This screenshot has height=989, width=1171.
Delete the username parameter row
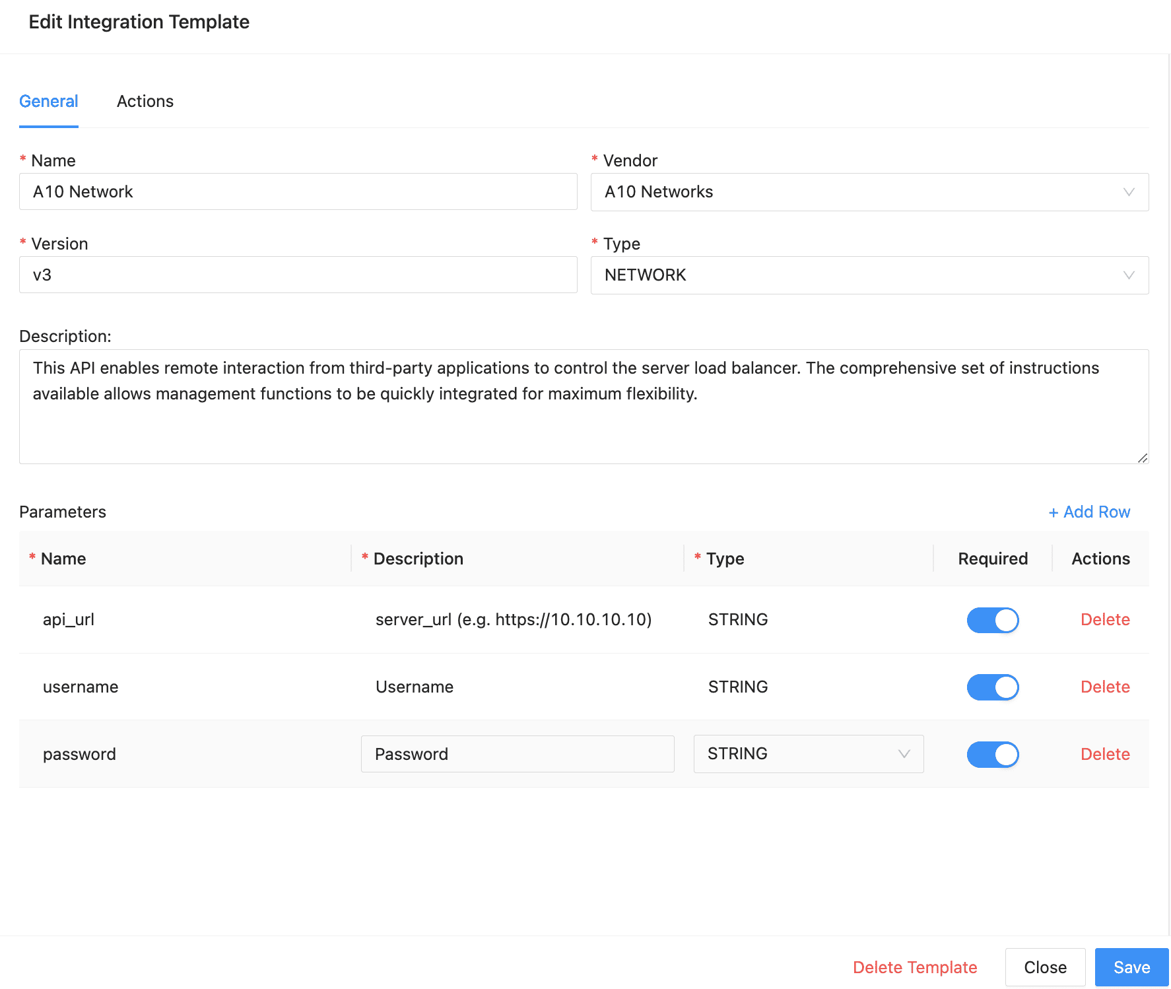click(x=1105, y=687)
